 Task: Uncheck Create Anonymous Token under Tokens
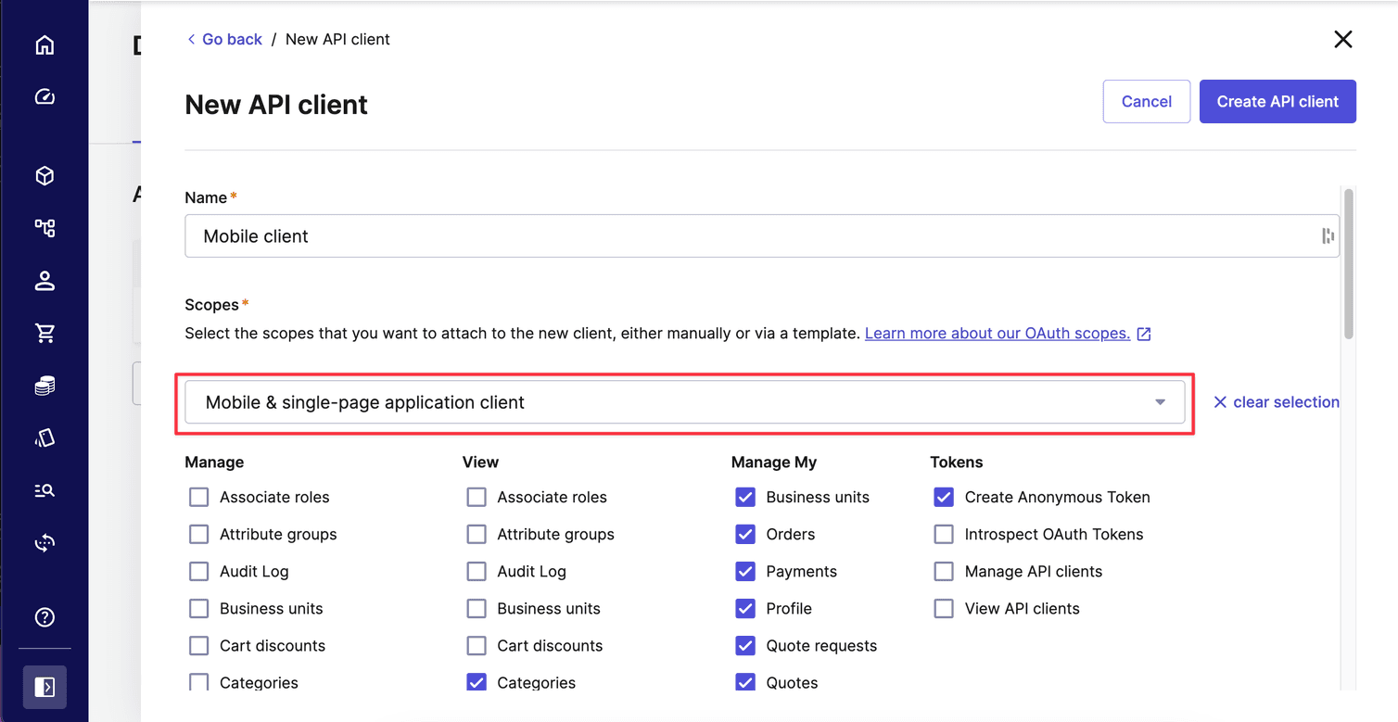click(x=944, y=497)
